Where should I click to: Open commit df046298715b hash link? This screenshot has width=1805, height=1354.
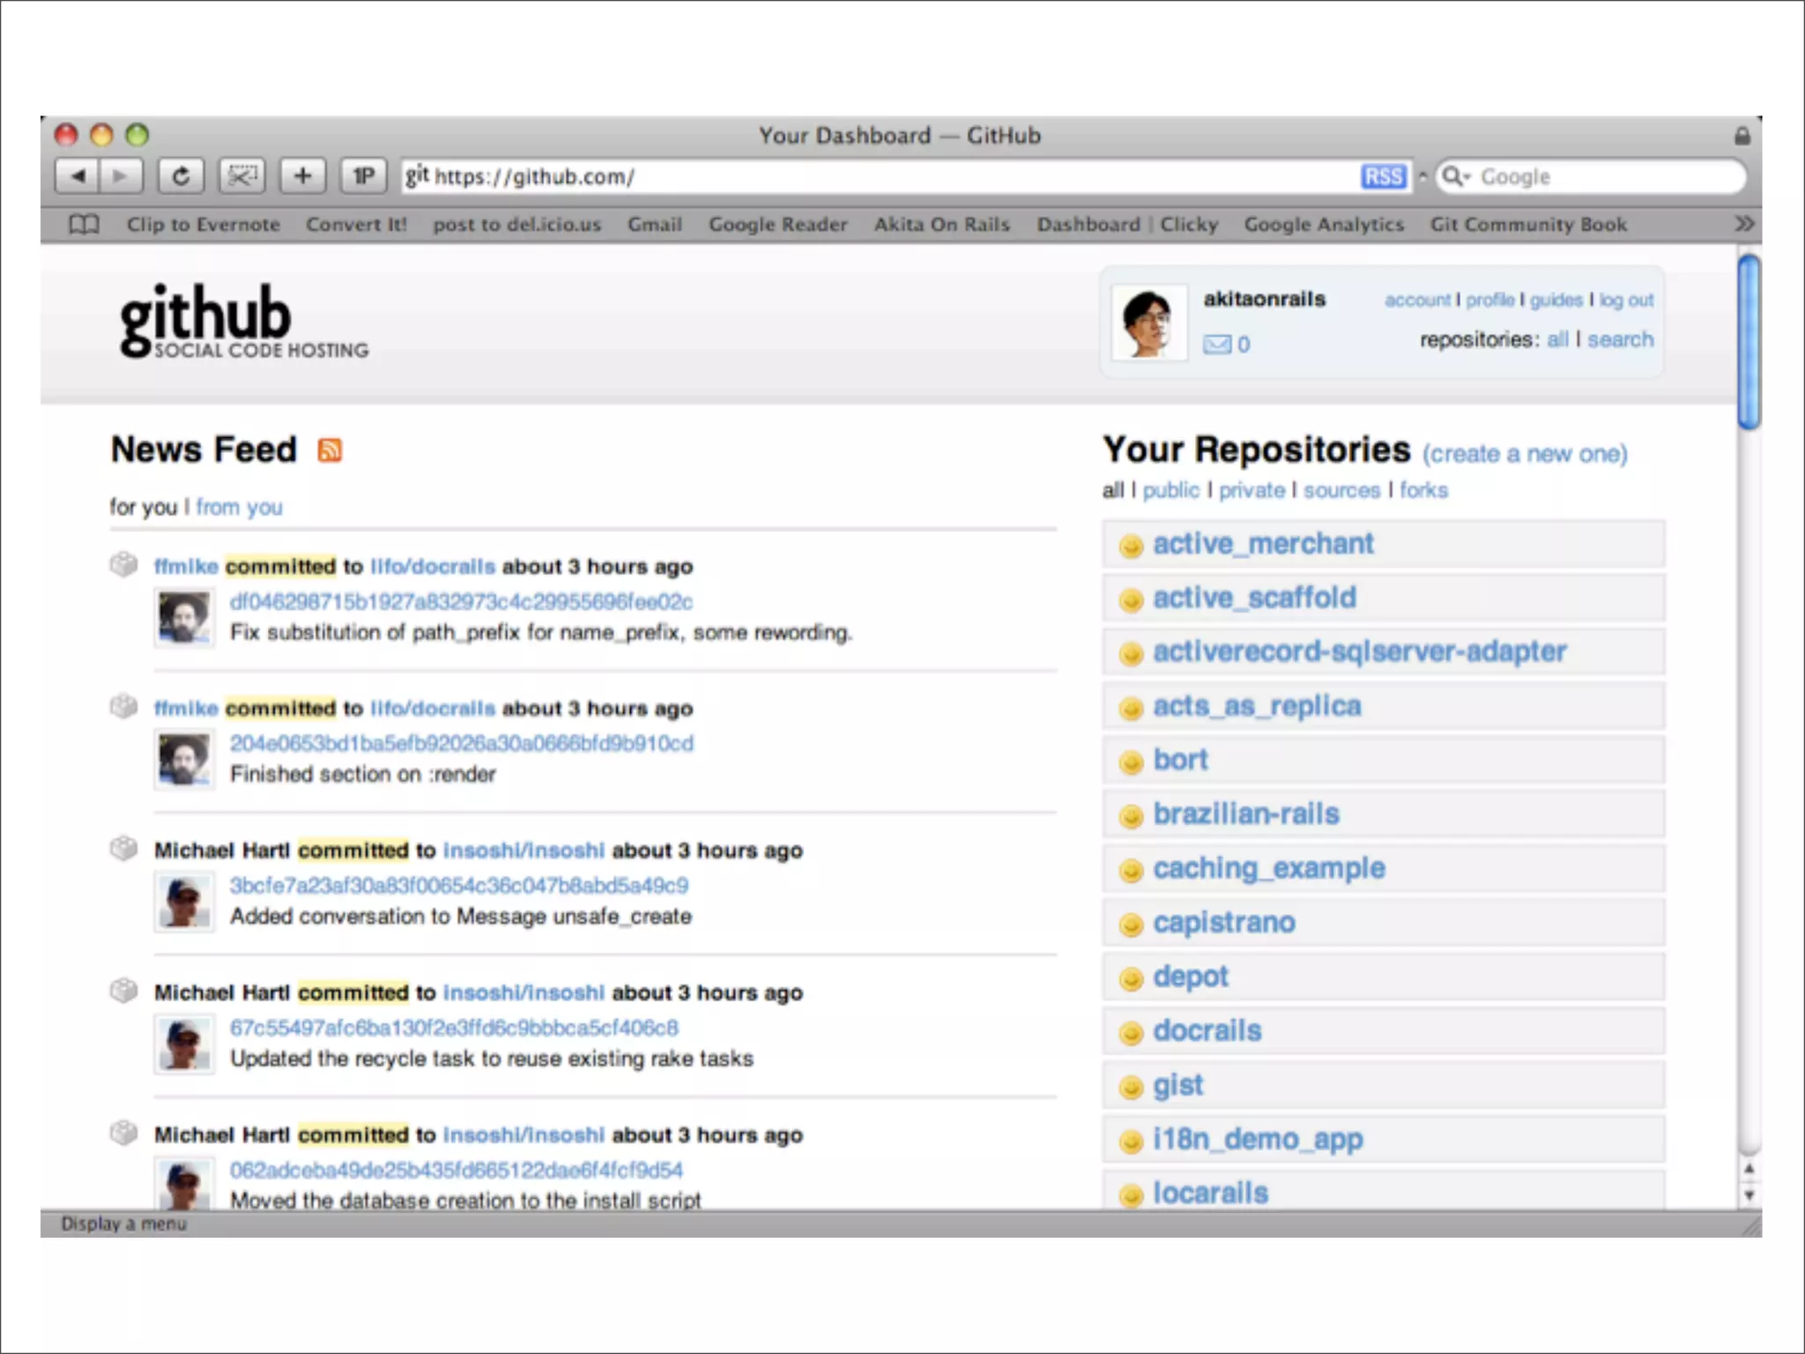tap(461, 601)
